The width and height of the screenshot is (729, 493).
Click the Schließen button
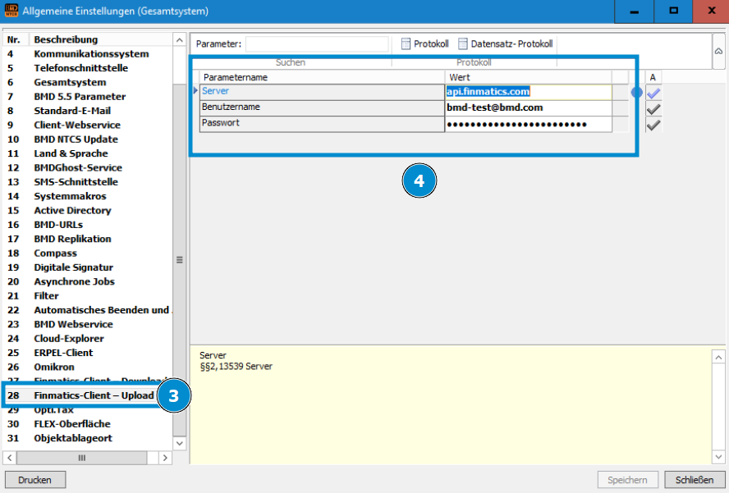pyautogui.click(x=694, y=480)
